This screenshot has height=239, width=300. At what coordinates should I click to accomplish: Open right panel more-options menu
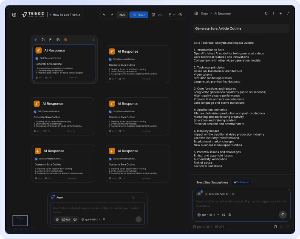273,14
